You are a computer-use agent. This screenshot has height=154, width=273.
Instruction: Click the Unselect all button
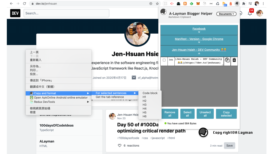[x=205, y=114]
